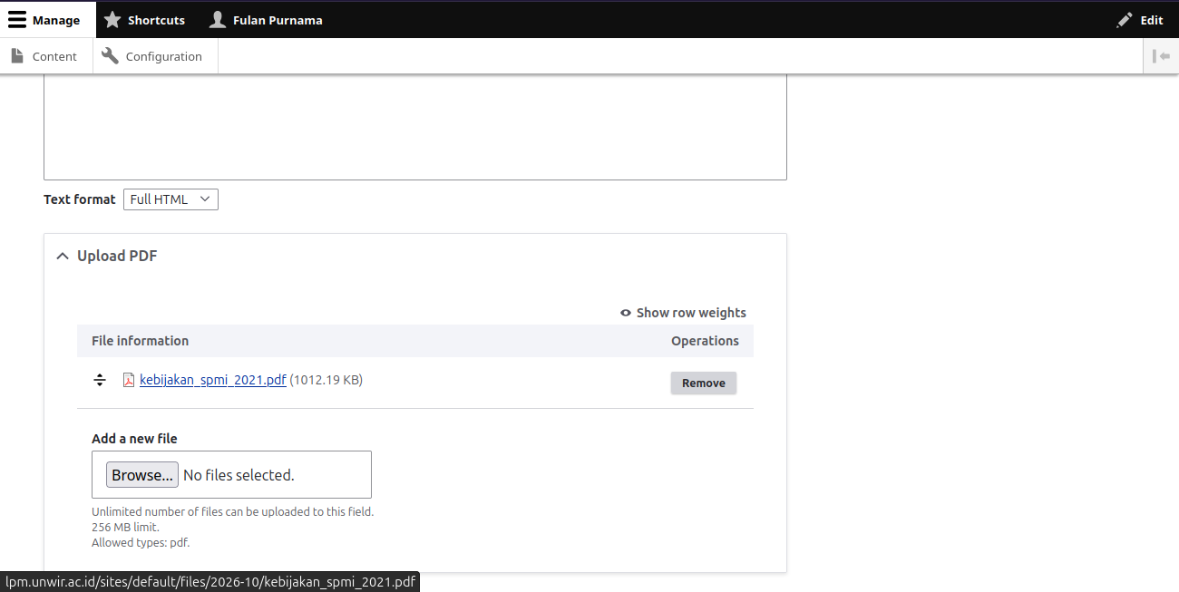This screenshot has width=1179, height=592.
Task: Open the Configuration menu item
Action: [x=155, y=56]
